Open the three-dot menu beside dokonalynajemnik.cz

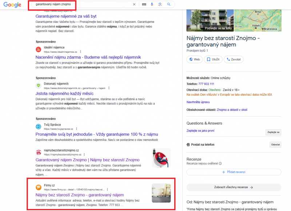coord(109,88)
